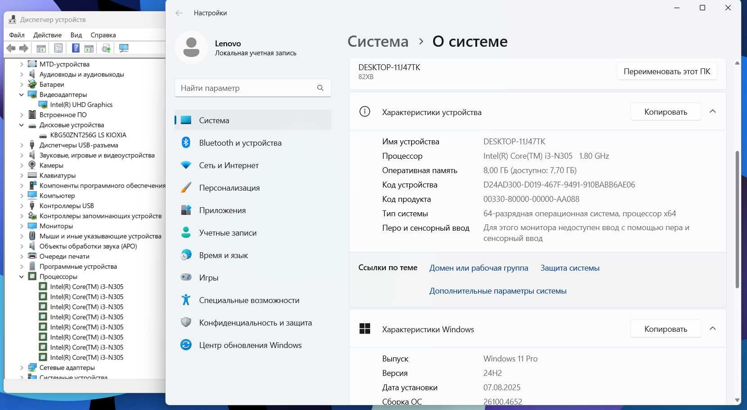
Task: Select Контроллеры USB tree item
Action: tap(67, 206)
